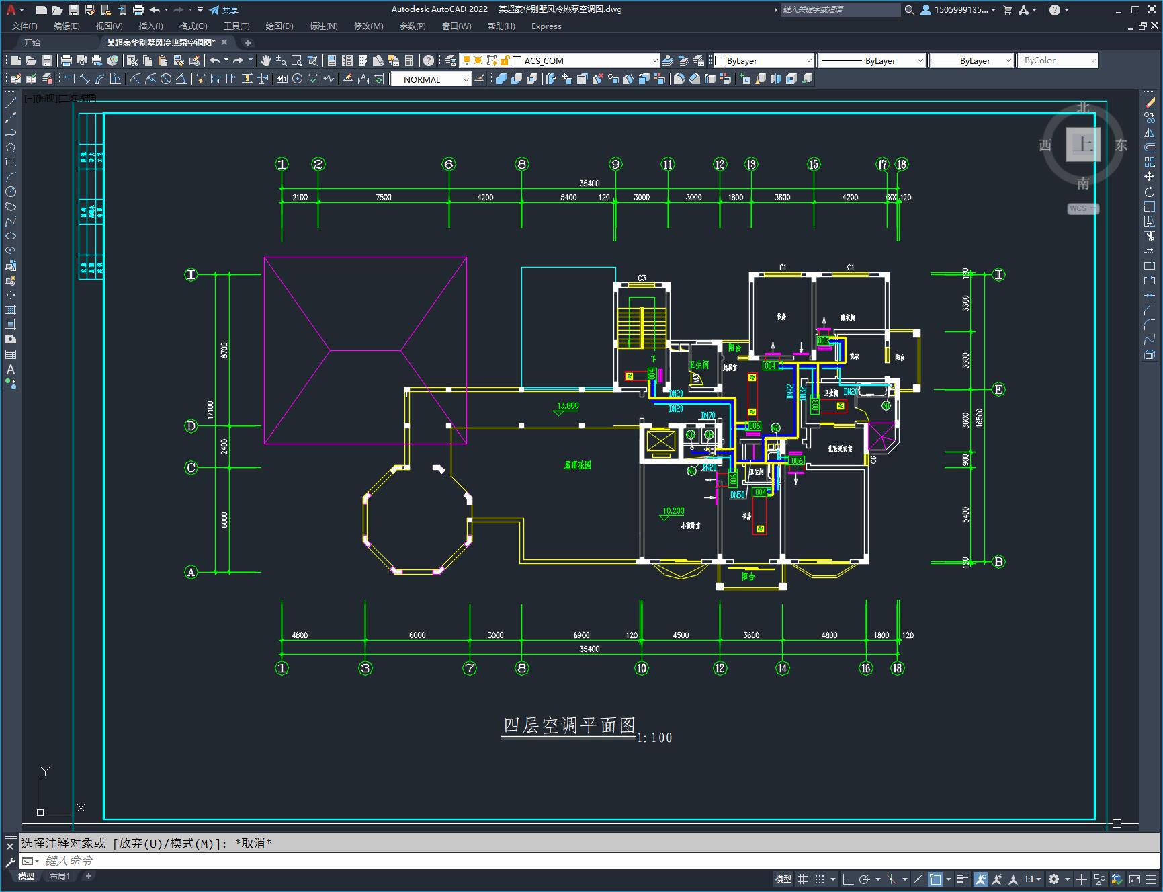Click the Plot printer icon in the title bar
Image resolution: width=1163 pixels, height=892 pixels.
click(x=138, y=10)
